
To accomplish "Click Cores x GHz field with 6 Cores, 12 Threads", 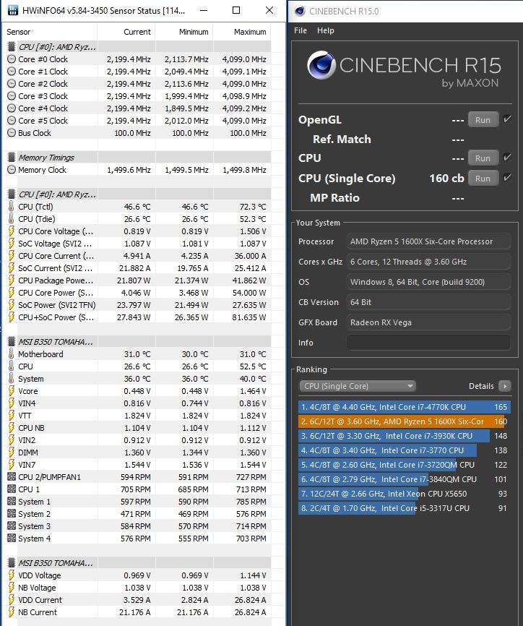I will tap(428, 262).
